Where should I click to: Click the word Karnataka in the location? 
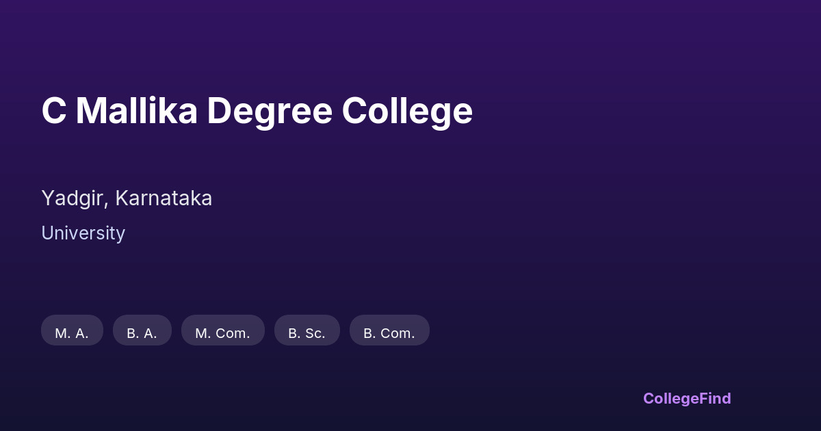(x=164, y=198)
